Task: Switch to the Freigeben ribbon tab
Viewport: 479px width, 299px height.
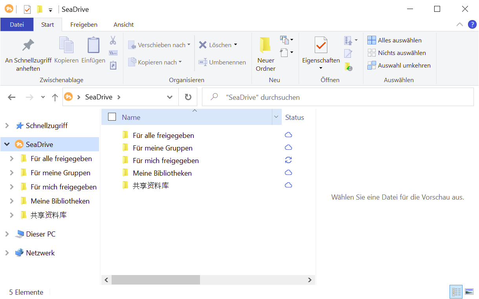Action: 84,24
